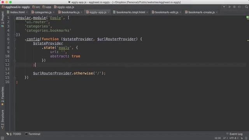Switch to bookmarks.js tab
This screenshot has height=140, width=249.
click(70, 12)
